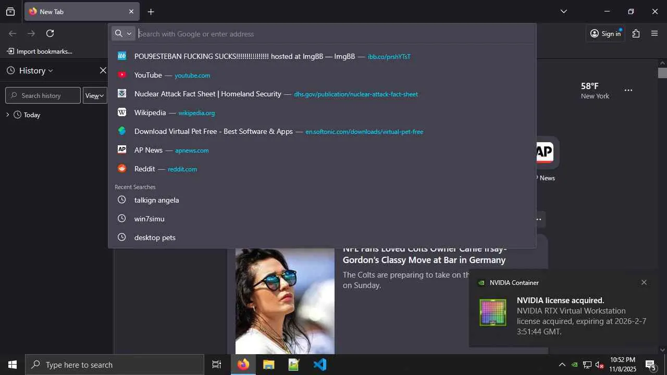
Task: Open the list all tabs chevron
Action: pos(563,11)
